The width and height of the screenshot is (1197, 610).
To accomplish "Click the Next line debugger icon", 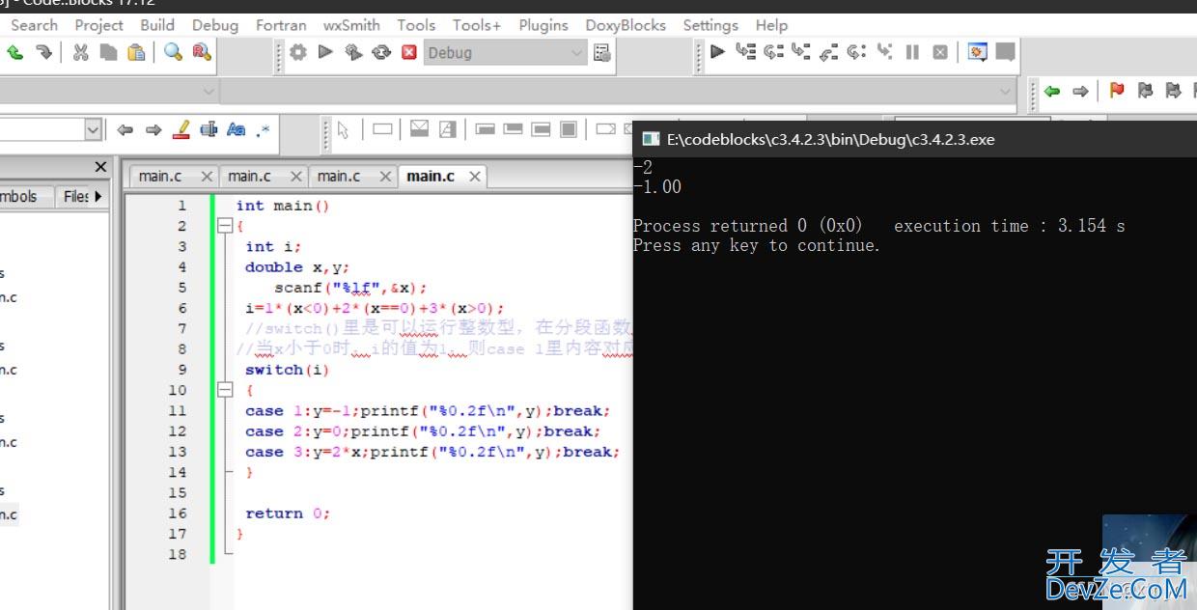I will 773,52.
